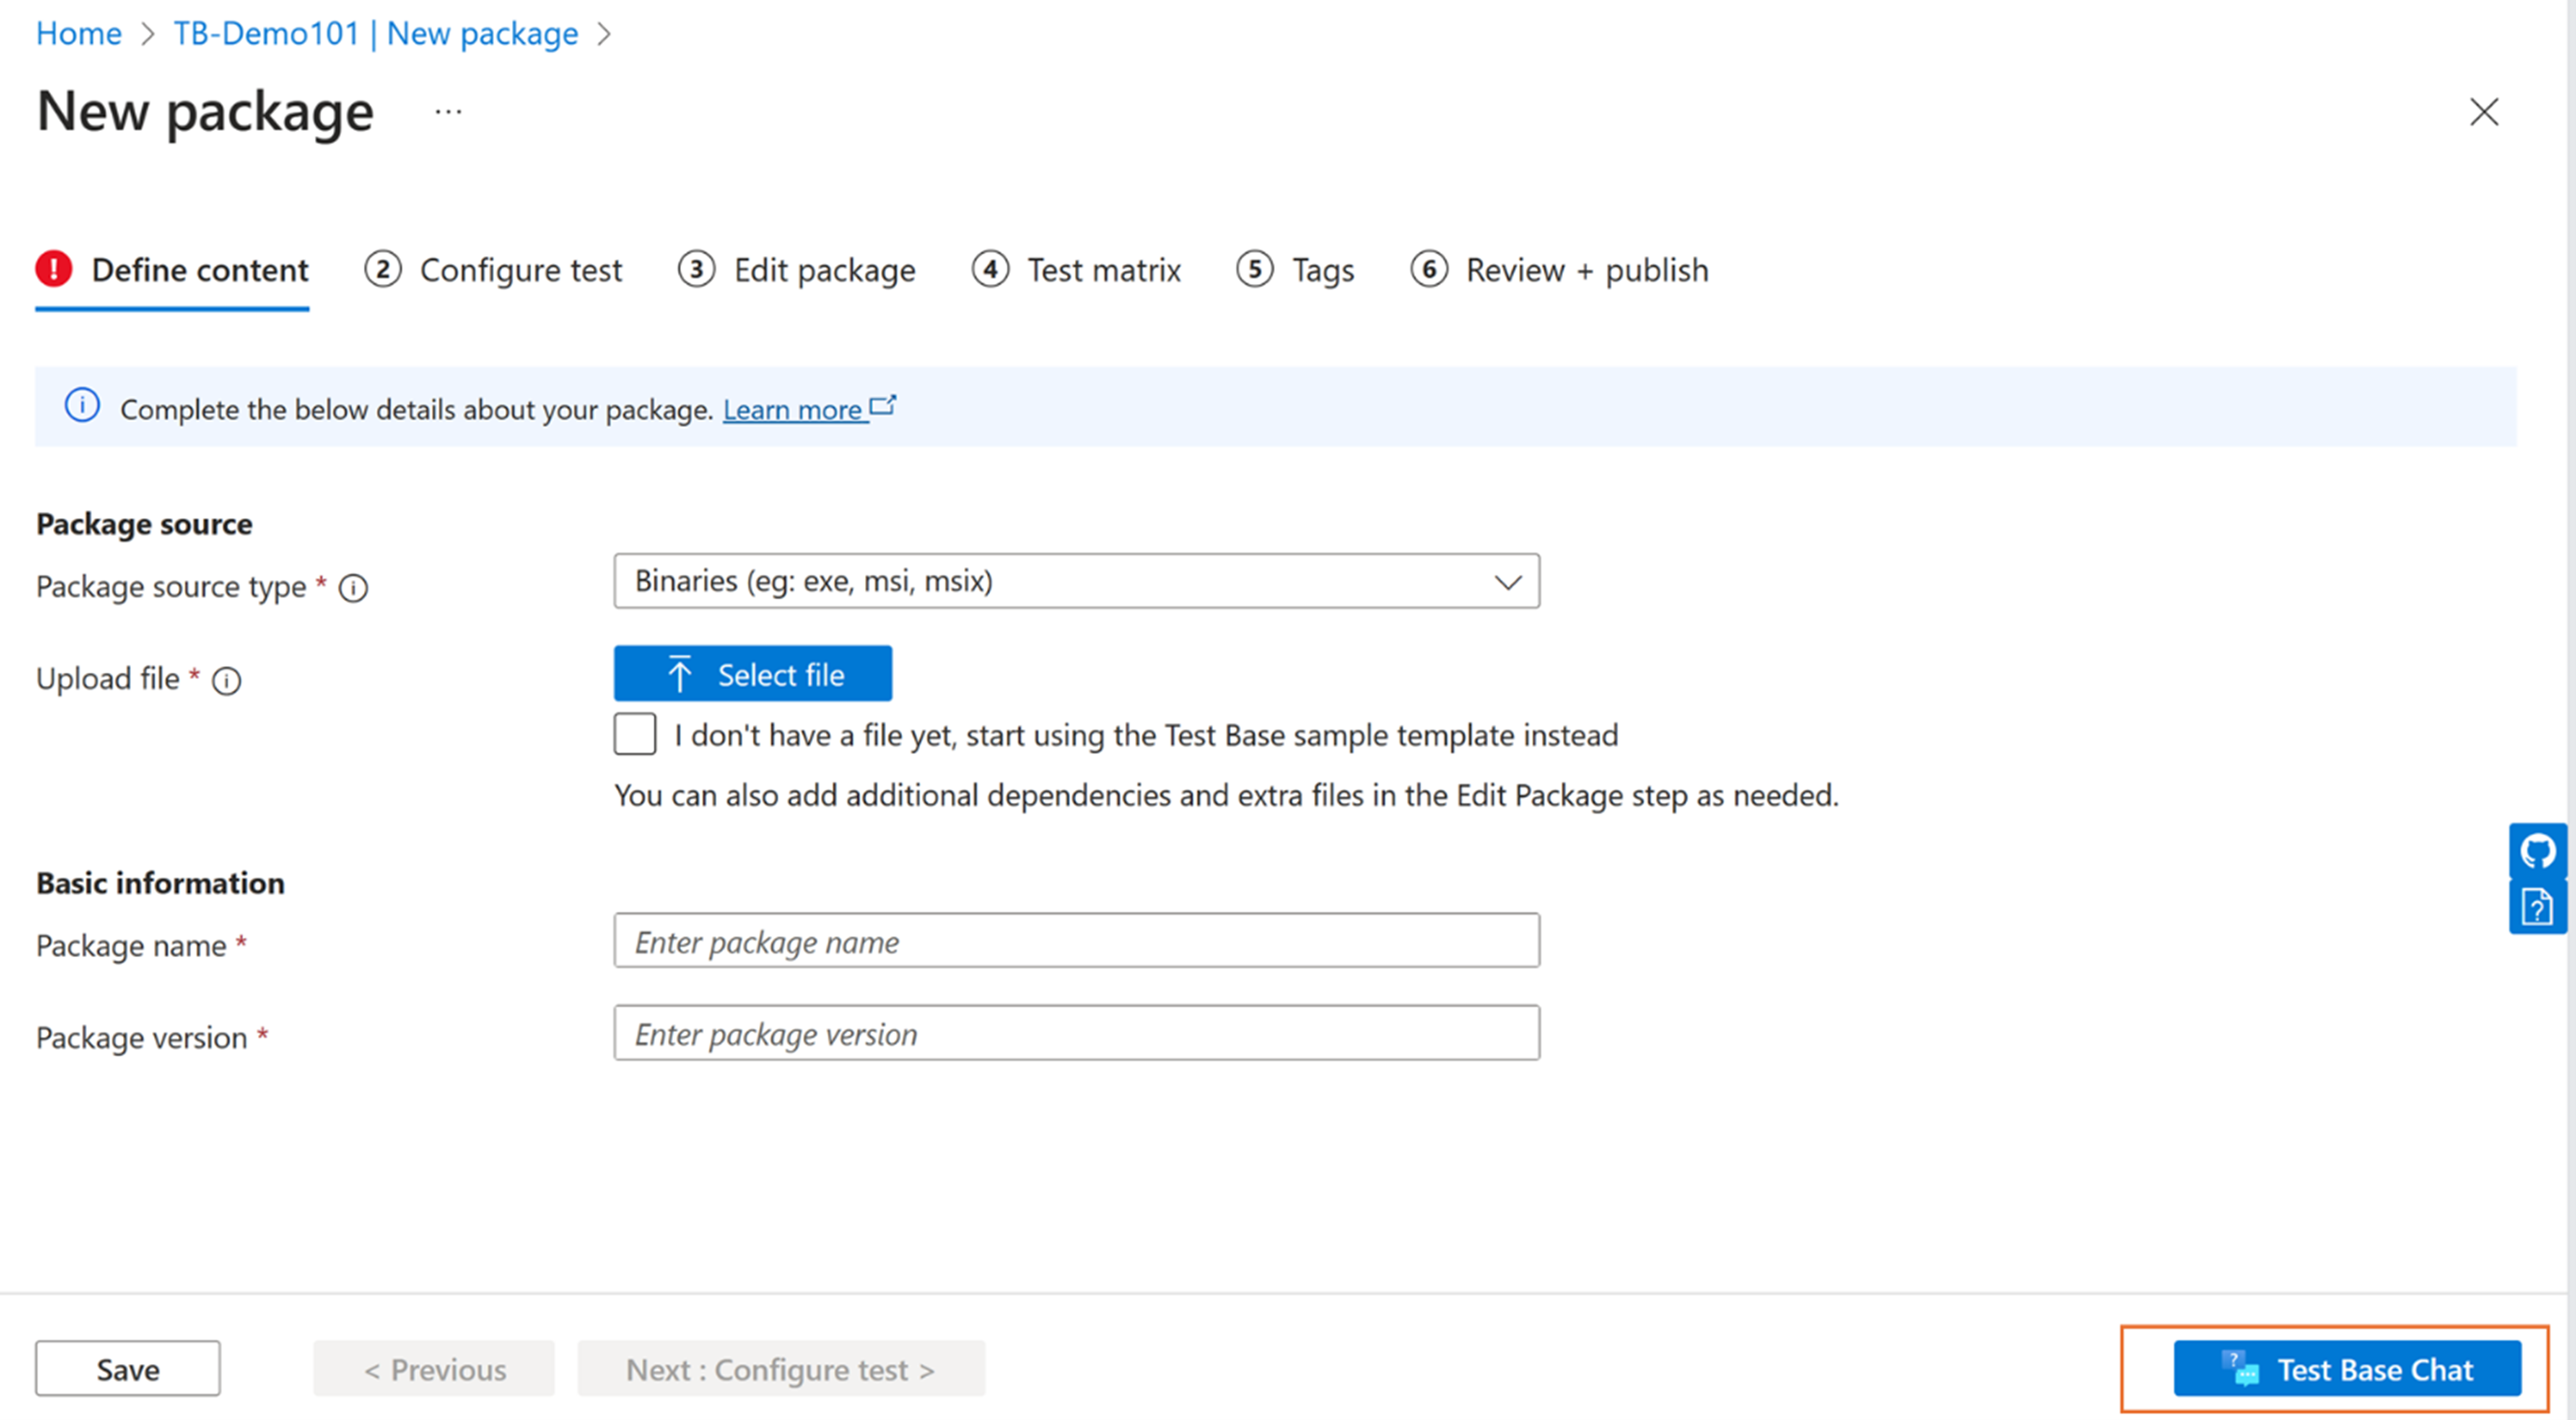2576x1420 pixels.
Task: Open the help document icon on right edge
Action: (2537, 907)
